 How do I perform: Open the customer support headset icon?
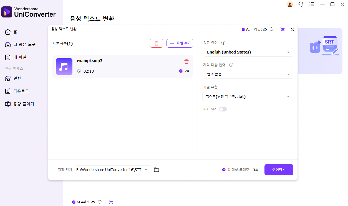pos(301,4)
